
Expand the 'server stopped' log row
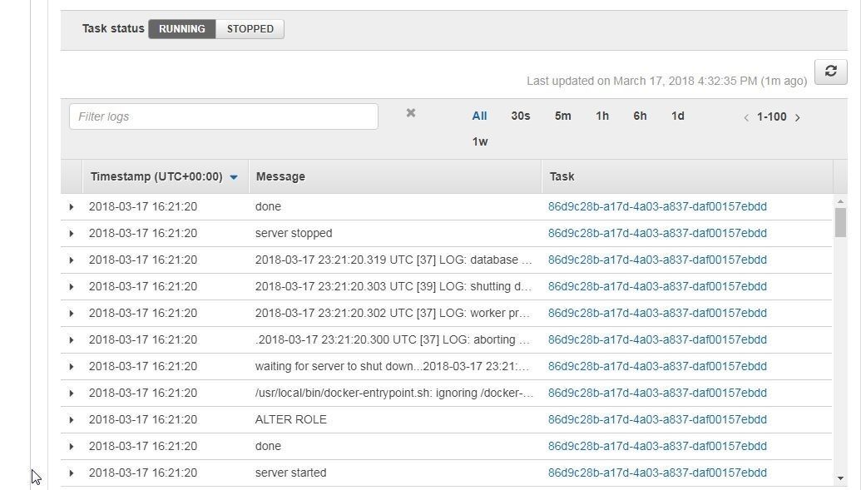tap(72, 234)
